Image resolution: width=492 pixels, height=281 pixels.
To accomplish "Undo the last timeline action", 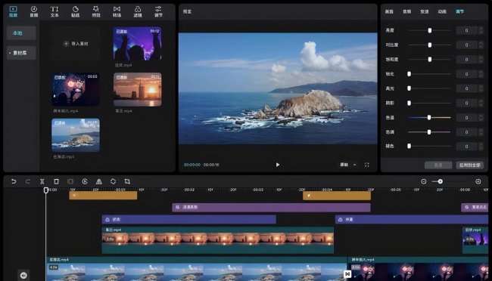I will click(14, 181).
